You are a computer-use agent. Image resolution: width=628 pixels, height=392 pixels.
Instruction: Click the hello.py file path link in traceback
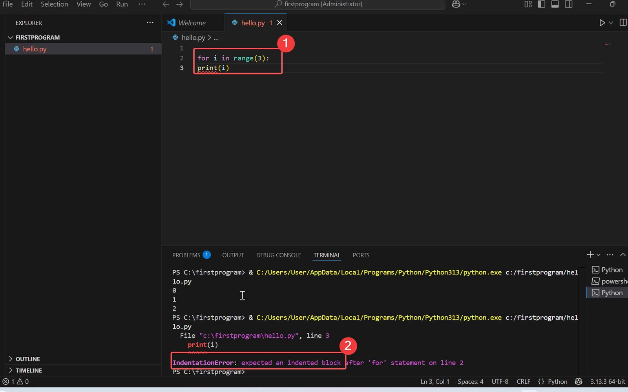coord(249,336)
